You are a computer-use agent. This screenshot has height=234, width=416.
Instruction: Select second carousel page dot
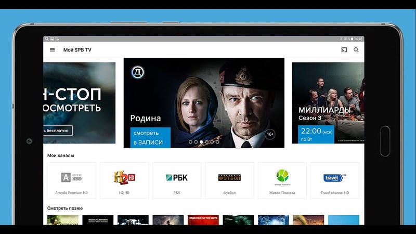[196, 142]
